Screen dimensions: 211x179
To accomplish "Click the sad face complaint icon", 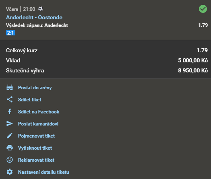I will click(10, 160).
